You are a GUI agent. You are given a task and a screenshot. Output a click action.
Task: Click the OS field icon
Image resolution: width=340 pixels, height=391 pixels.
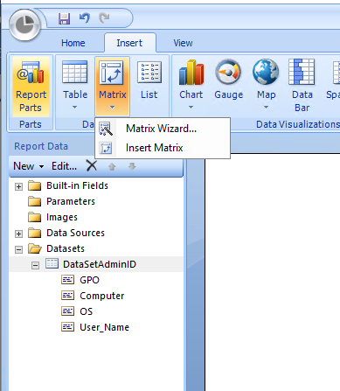click(x=67, y=311)
